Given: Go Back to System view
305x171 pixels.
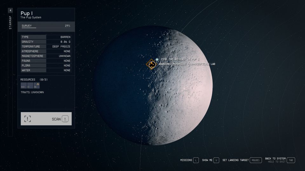Looking at the screenshot, I should point(280,160).
